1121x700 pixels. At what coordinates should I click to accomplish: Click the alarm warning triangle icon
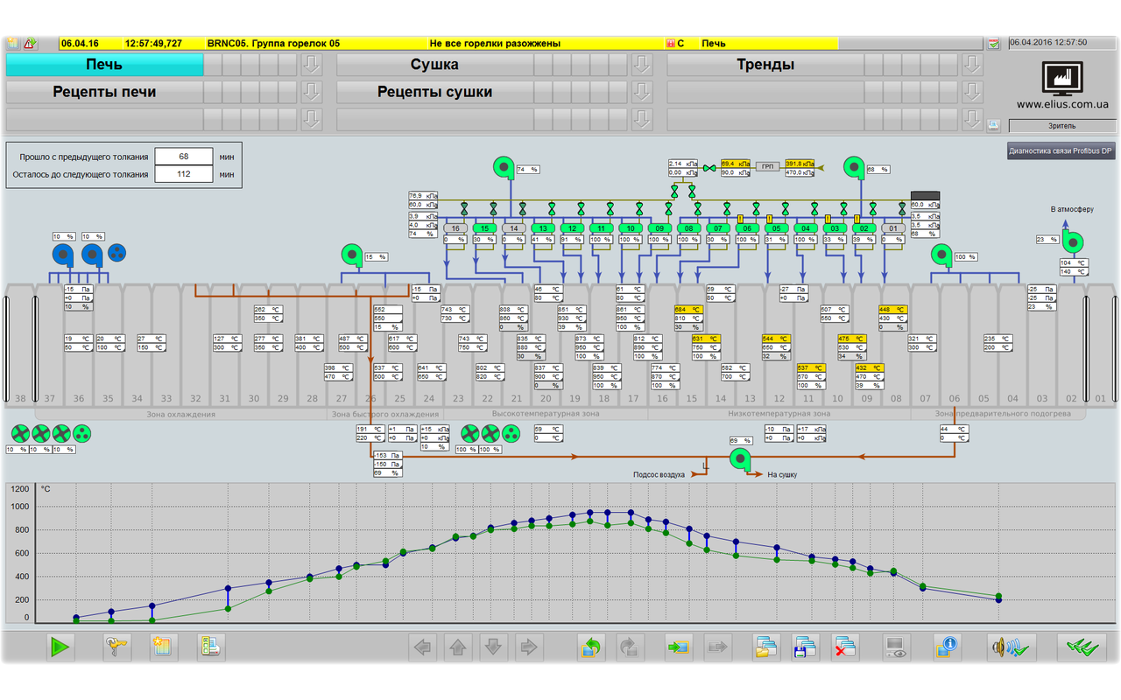pyautogui.click(x=30, y=43)
